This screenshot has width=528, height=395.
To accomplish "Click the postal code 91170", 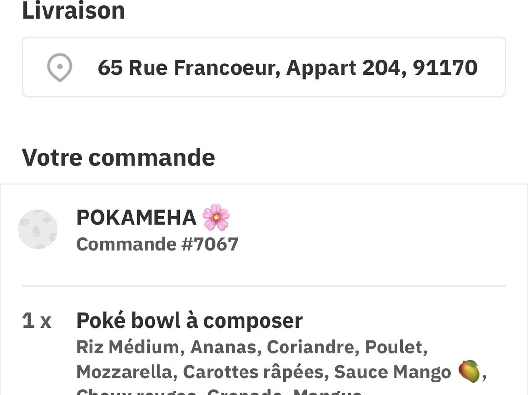I will [445, 67].
